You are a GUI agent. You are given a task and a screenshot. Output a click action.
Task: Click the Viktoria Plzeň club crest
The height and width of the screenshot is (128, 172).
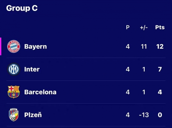click(13, 115)
